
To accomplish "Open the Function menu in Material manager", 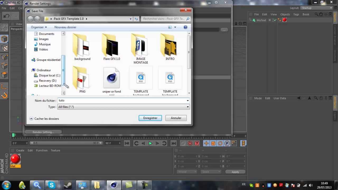I will tap(42, 150).
